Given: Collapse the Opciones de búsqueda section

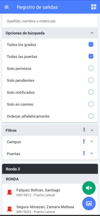Looking at the screenshot, I should coord(92,33).
